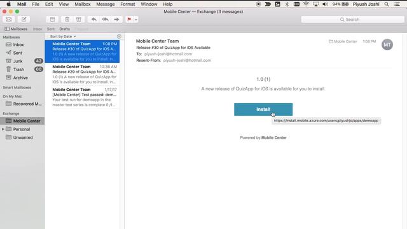The width and height of the screenshot is (407, 229).
Task: Click recipient piyush-joshi@hotmail.com in To field
Action: pos(168,54)
